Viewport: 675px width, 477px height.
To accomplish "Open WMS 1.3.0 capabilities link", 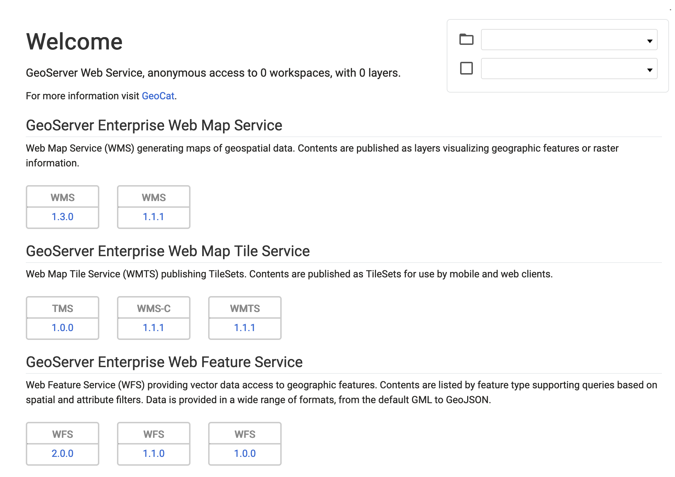I will pyautogui.click(x=63, y=217).
